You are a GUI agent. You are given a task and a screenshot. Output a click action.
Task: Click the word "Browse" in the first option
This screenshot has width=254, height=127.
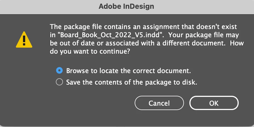point(78,71)
